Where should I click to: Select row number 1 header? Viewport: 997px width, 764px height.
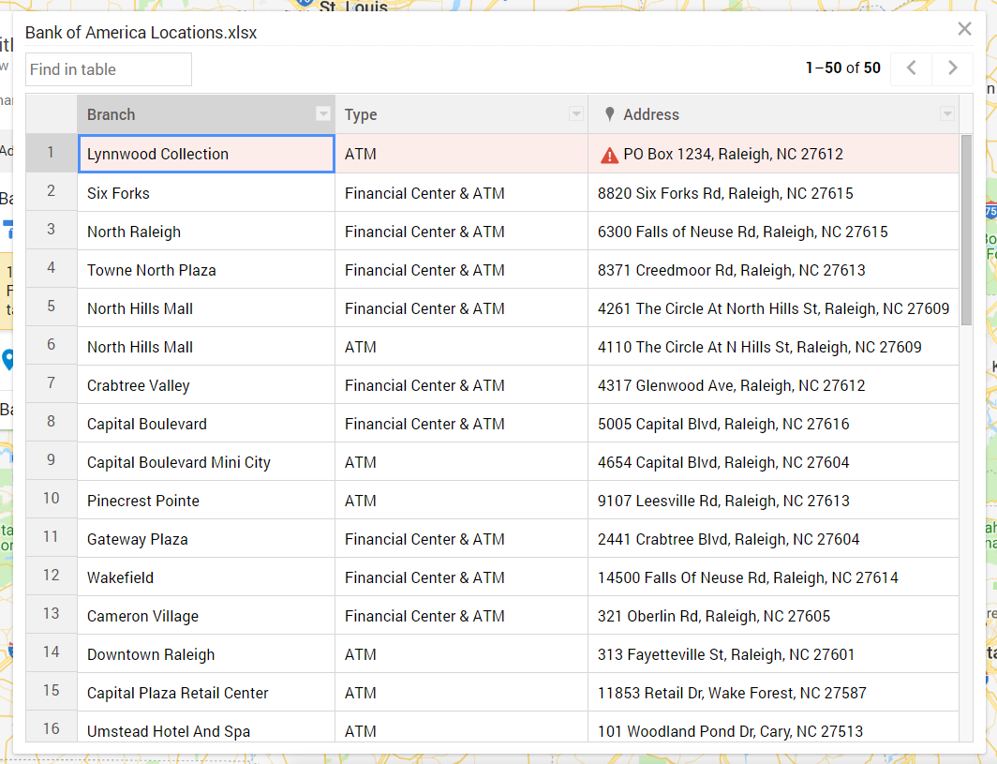[52, 154]
